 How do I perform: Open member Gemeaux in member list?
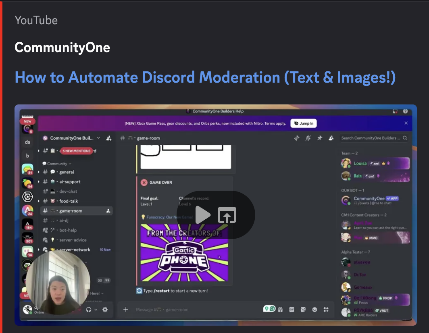pos(375,287)
